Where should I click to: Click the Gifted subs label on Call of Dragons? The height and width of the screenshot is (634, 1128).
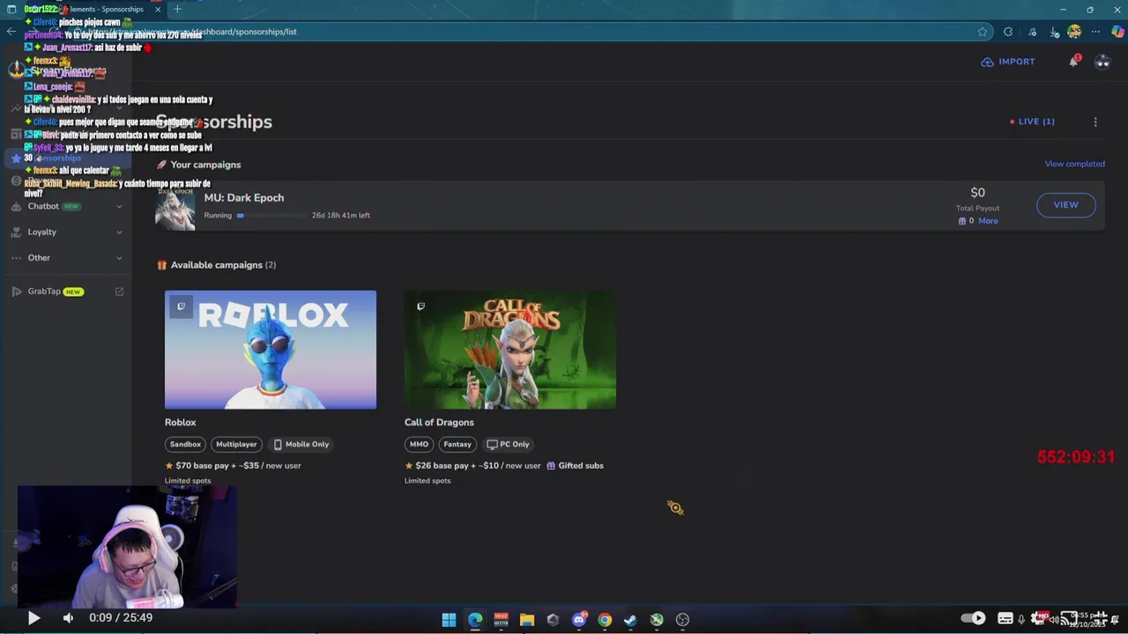tap(575, 466)
